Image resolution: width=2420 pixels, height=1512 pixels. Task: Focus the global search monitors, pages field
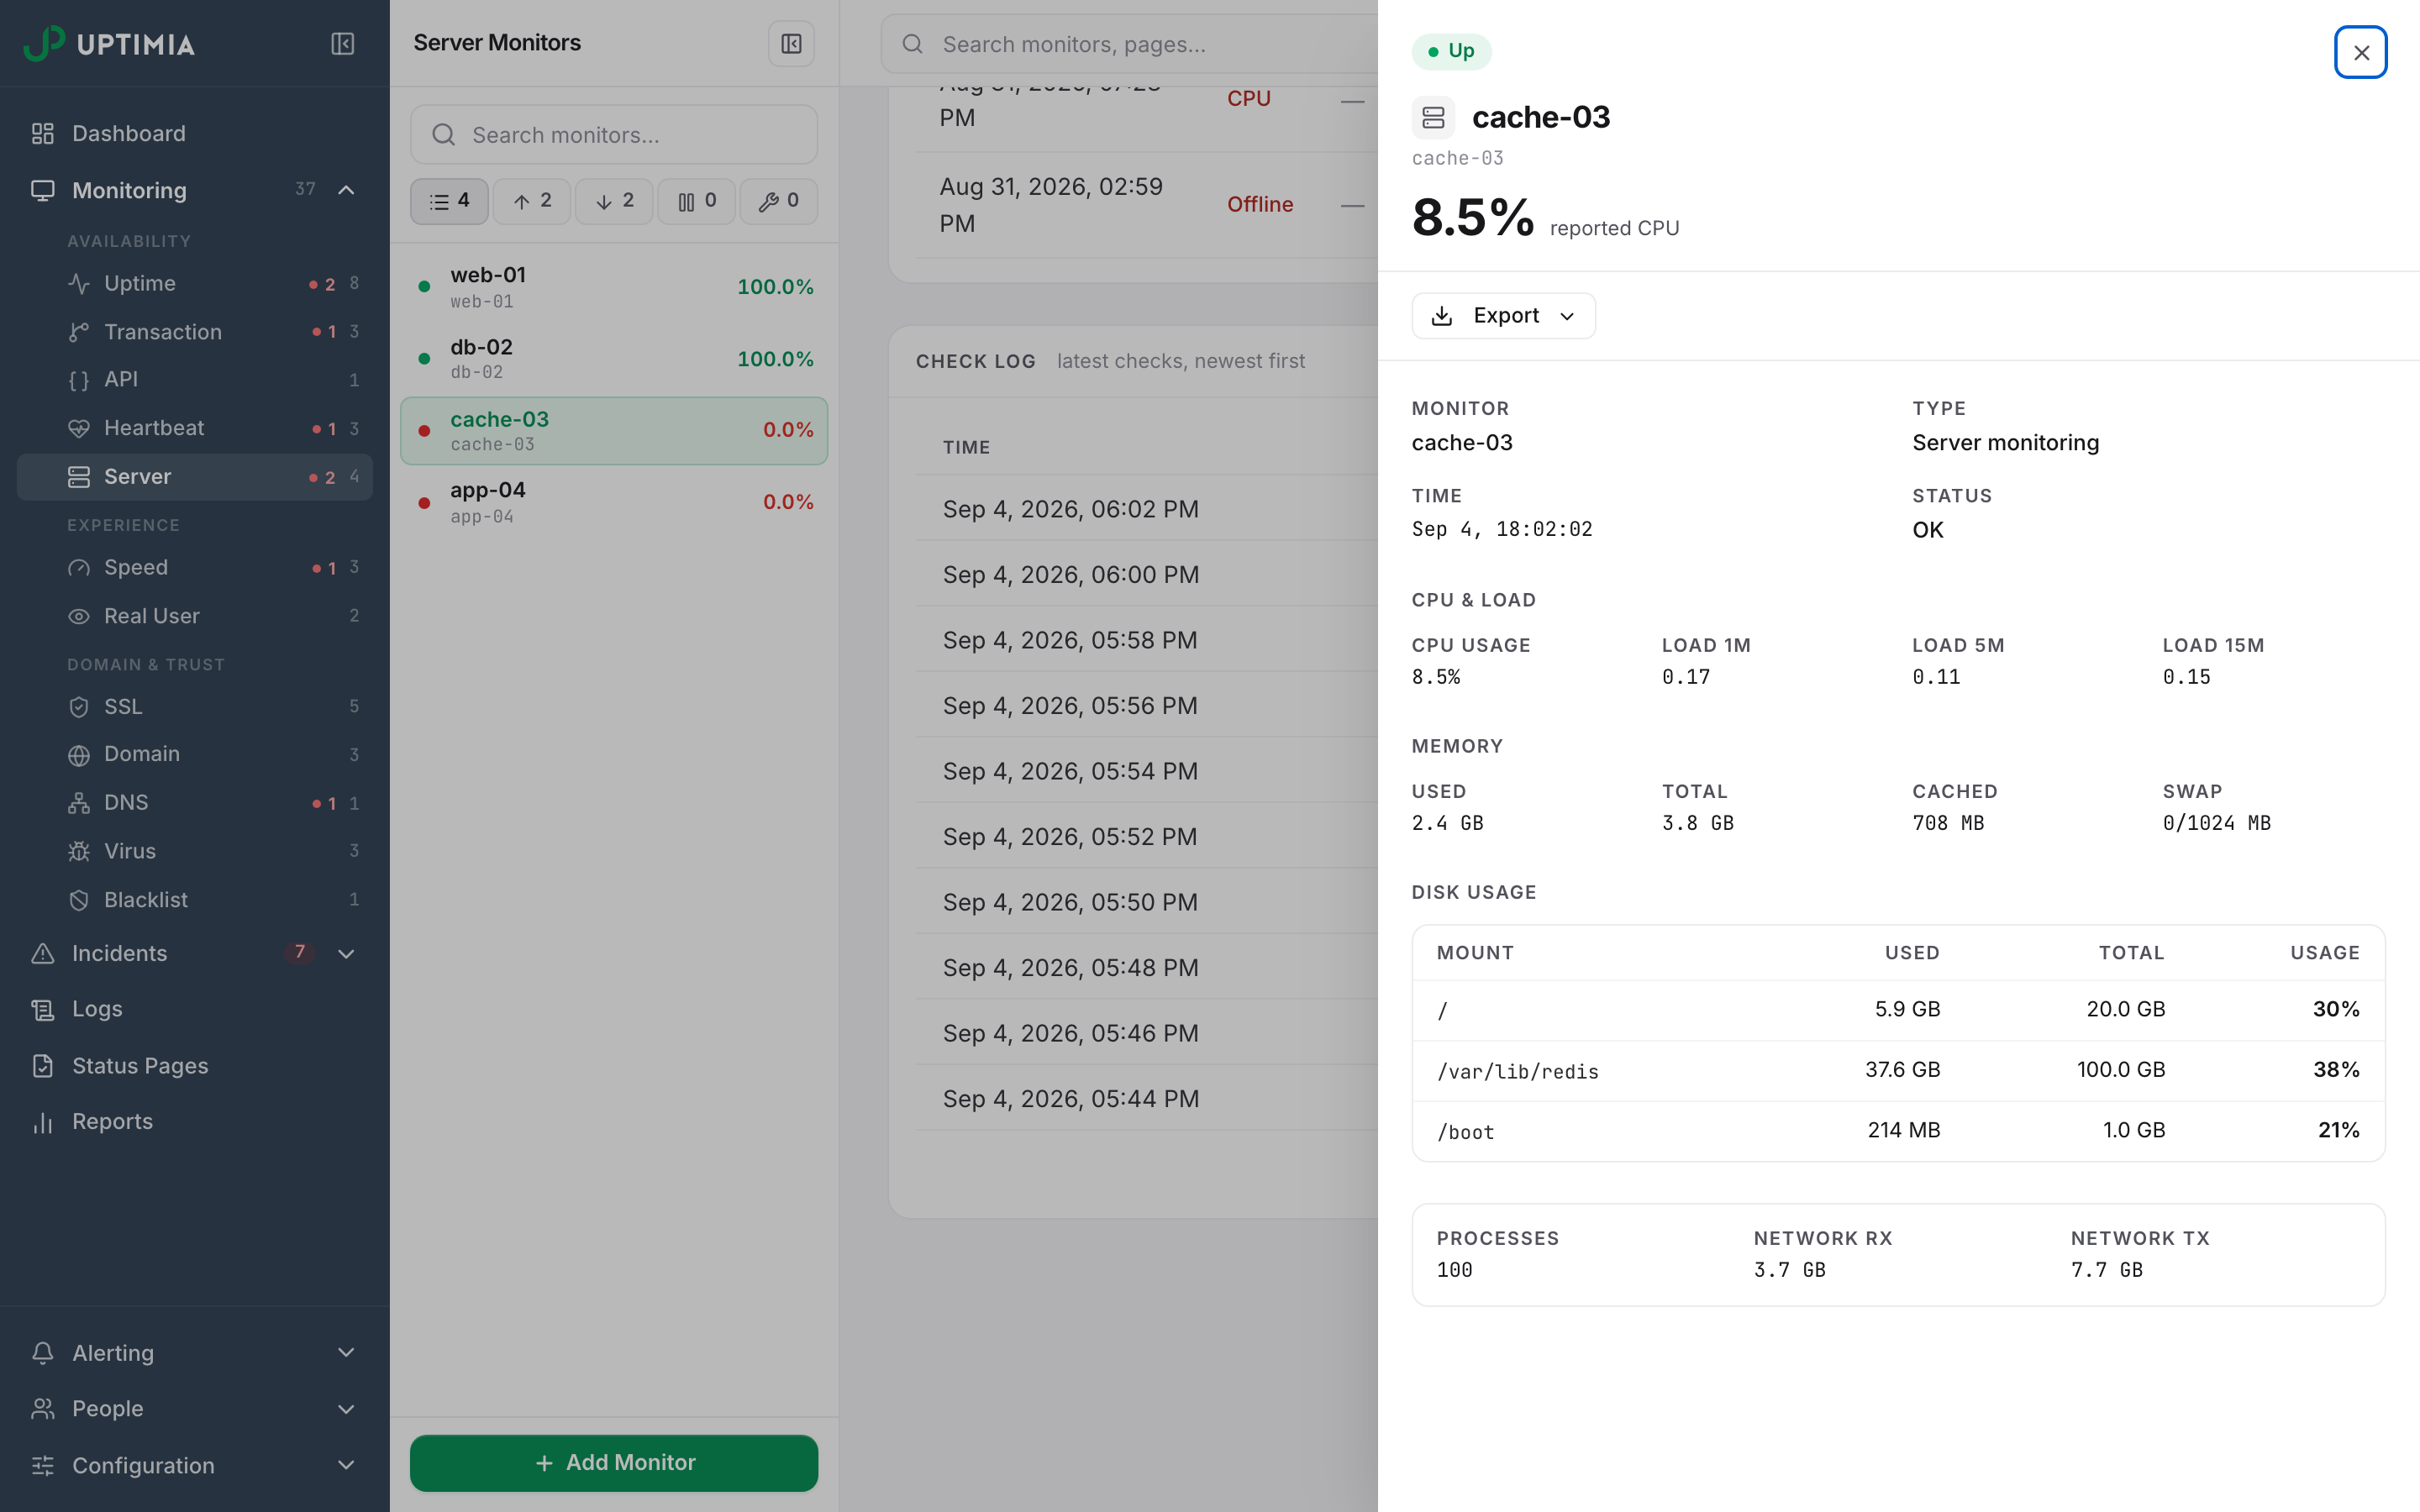(1130, 44)
